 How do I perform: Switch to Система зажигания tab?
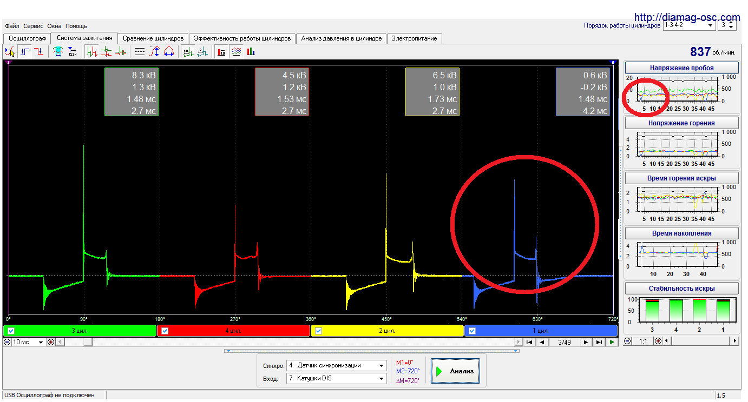click(84, 38)
